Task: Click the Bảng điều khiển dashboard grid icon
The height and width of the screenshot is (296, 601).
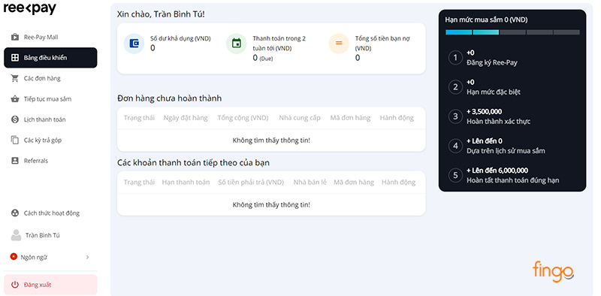Action: [14, 58]
